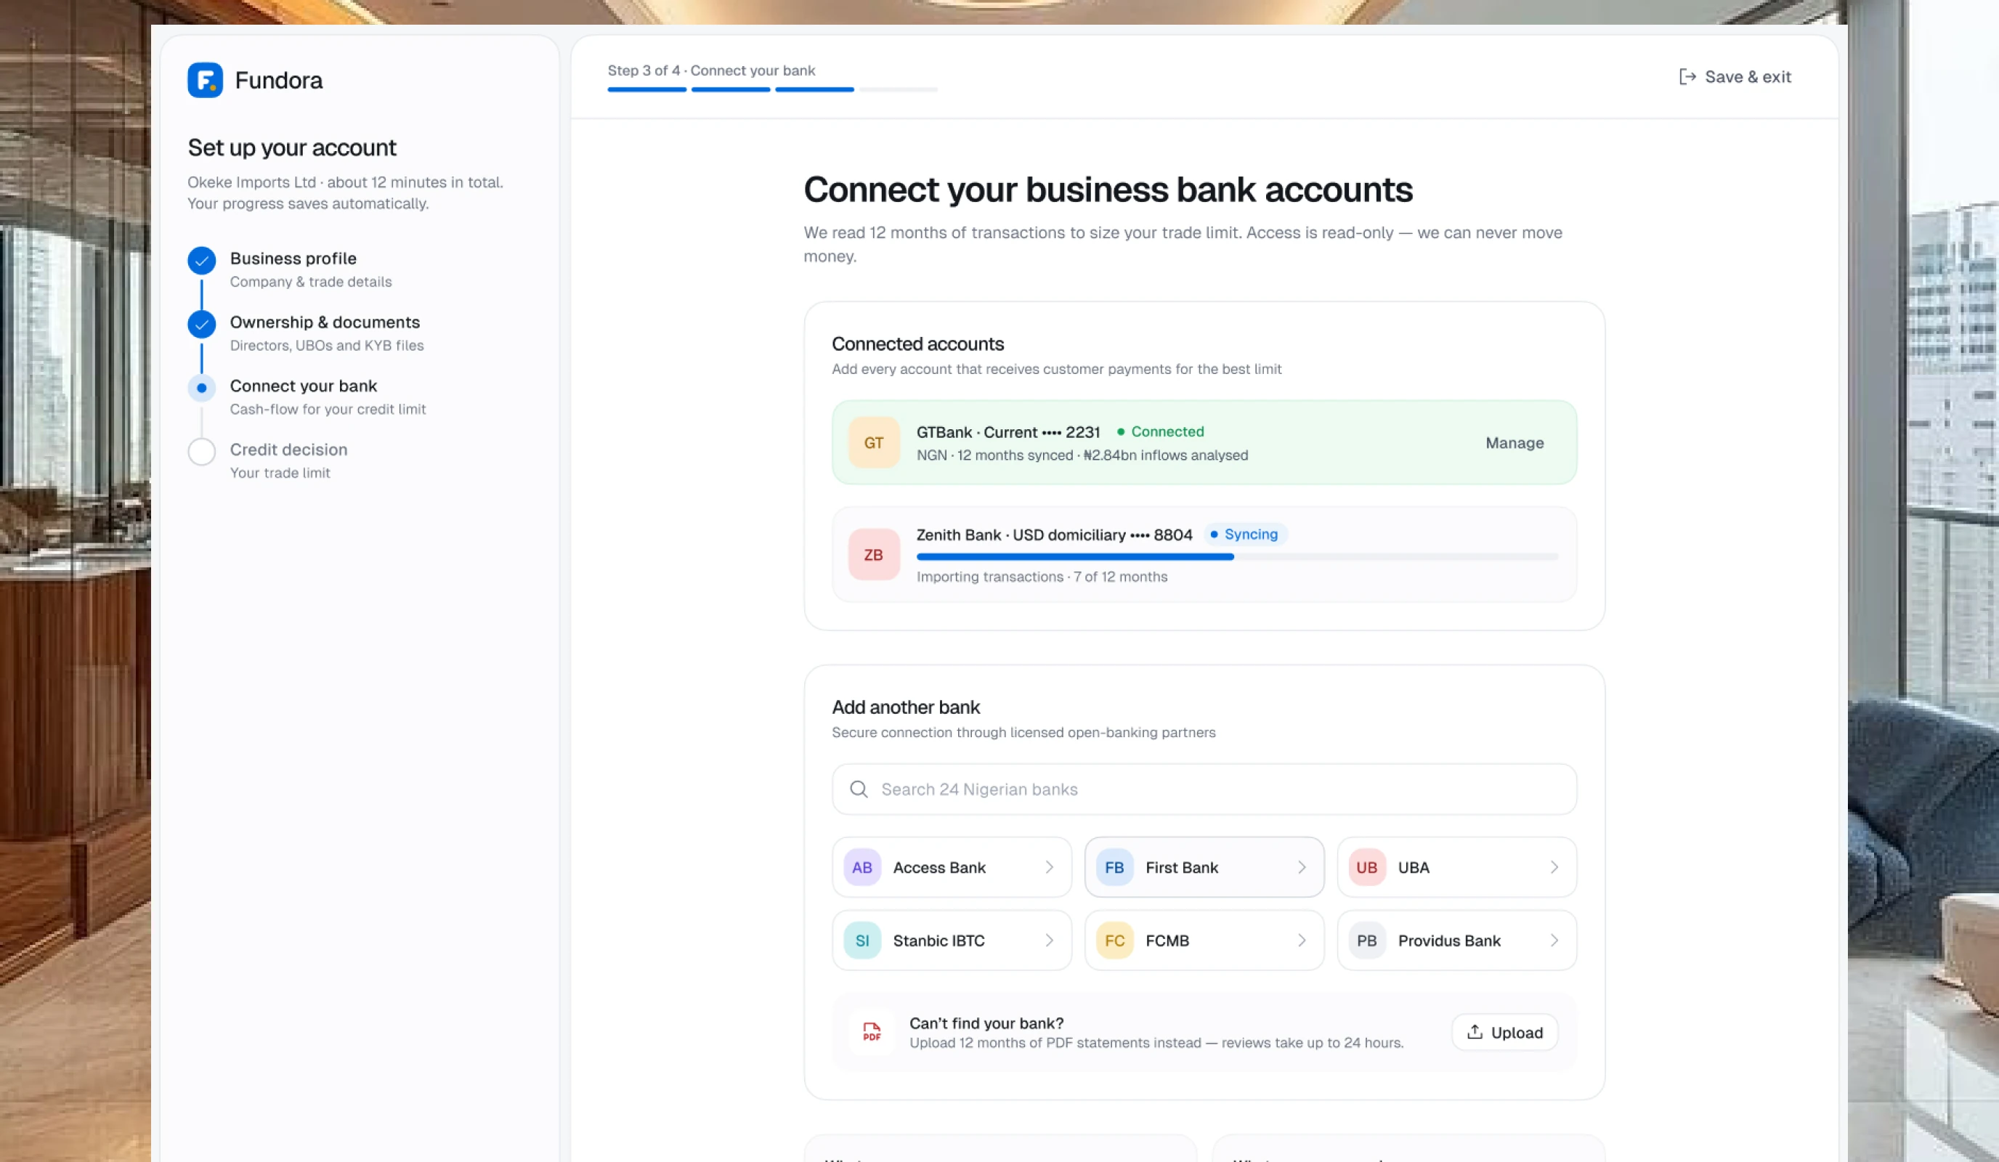Manage the GTBank connected account
Image resolution: width=1999 pixels, height=1162 pixels.
[1515, 442]
